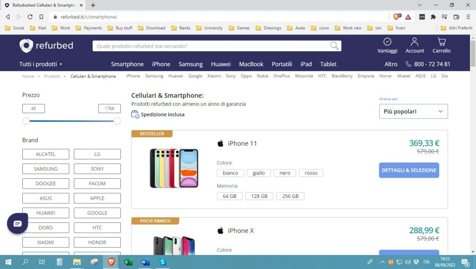Click the refurbed logo
The width and height of the screenshot is (476, 269).
[46, 46]
